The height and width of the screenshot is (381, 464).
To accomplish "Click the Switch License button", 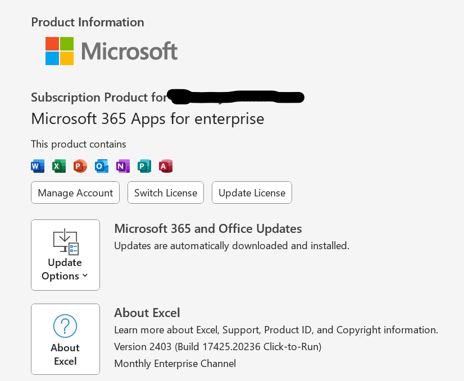I will click(165, 192).
